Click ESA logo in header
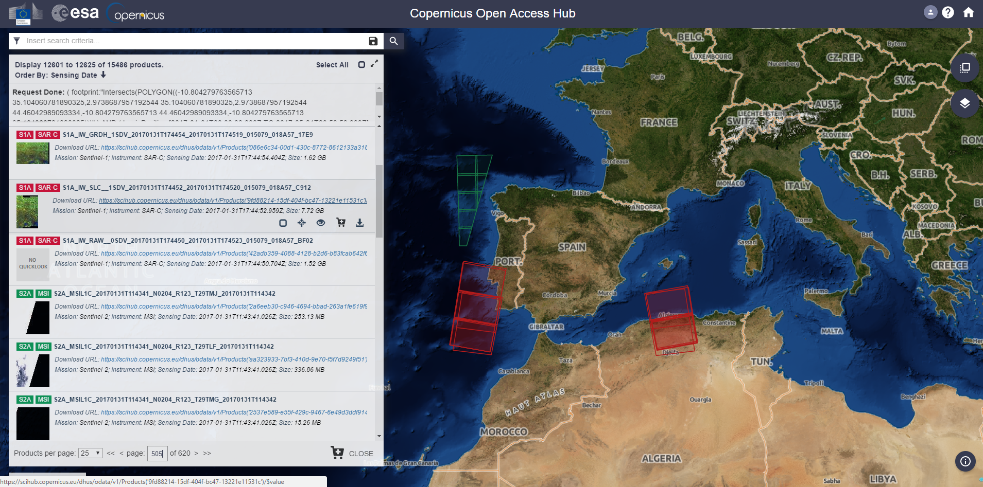Screen dimensions: 983x487 point(75,13)
